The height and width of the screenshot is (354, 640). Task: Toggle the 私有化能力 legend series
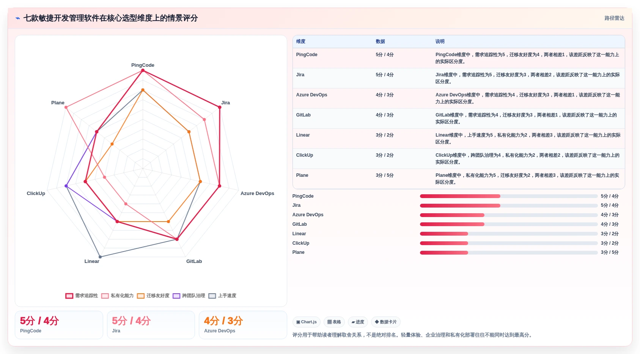(x=117, y=296)
